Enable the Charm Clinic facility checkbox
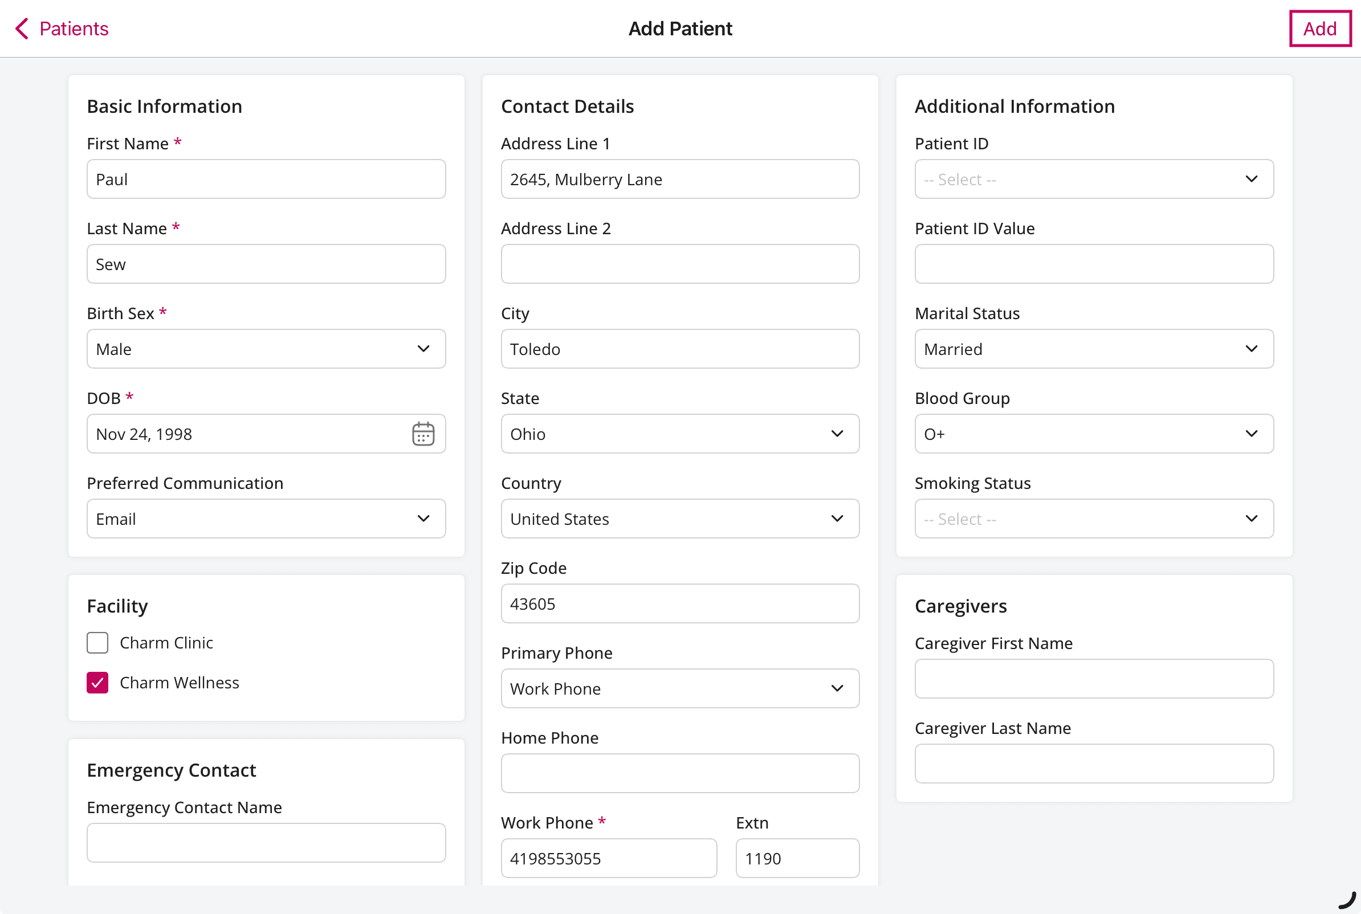1361x914 pixels. (97, 642)
